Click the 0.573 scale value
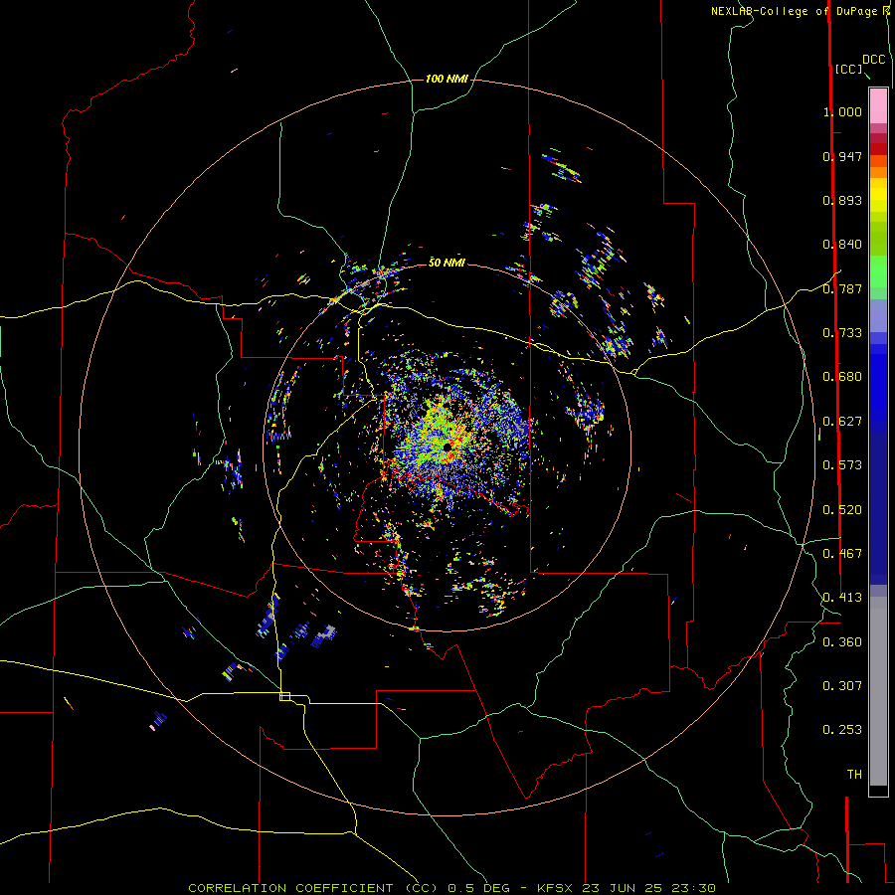 pyautogui.click(x=842, y=465)
